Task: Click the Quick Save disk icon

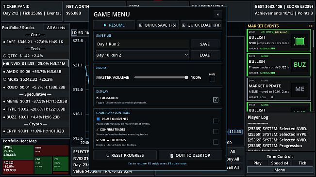Action: tap(141, 25)
